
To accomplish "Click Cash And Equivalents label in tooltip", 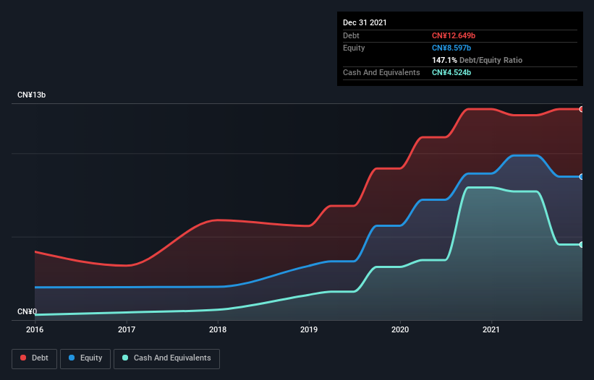I will [381, 72].
